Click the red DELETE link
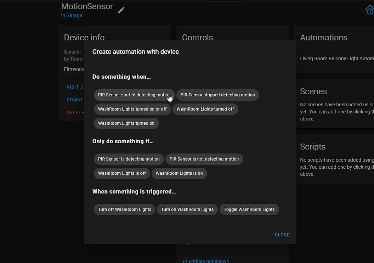The width and height of the screenshot is (374, 263). coord(75,112)
